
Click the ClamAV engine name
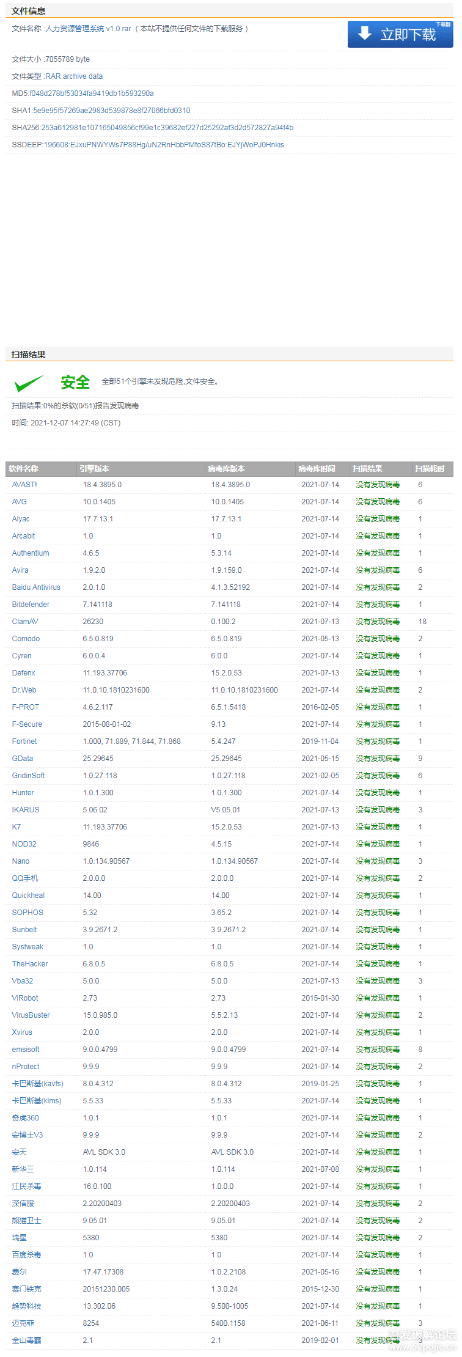(x=25, y=622)
